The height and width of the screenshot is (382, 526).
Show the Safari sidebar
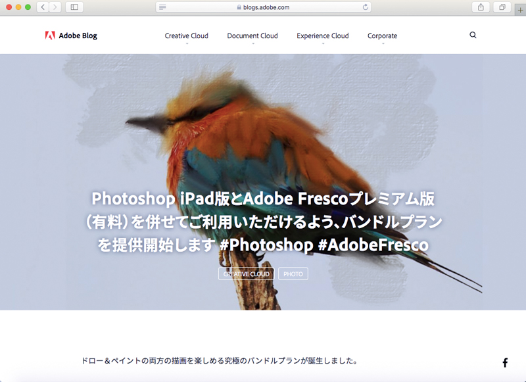click(74, 7)
